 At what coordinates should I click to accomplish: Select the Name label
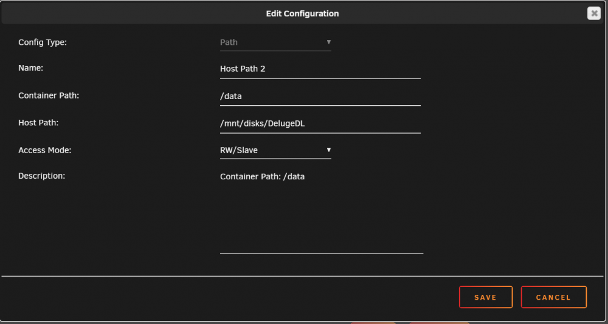[x=30, y=68]
